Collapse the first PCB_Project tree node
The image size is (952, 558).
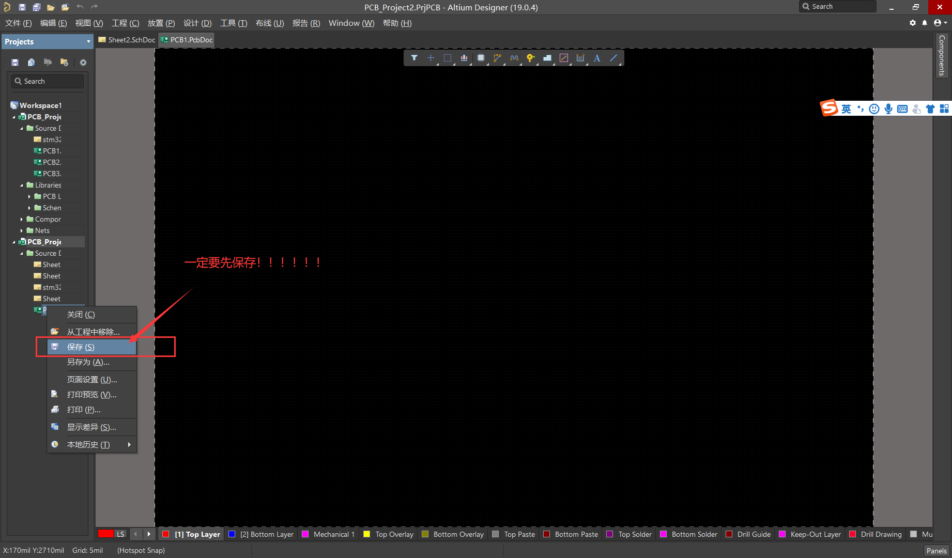14,117
